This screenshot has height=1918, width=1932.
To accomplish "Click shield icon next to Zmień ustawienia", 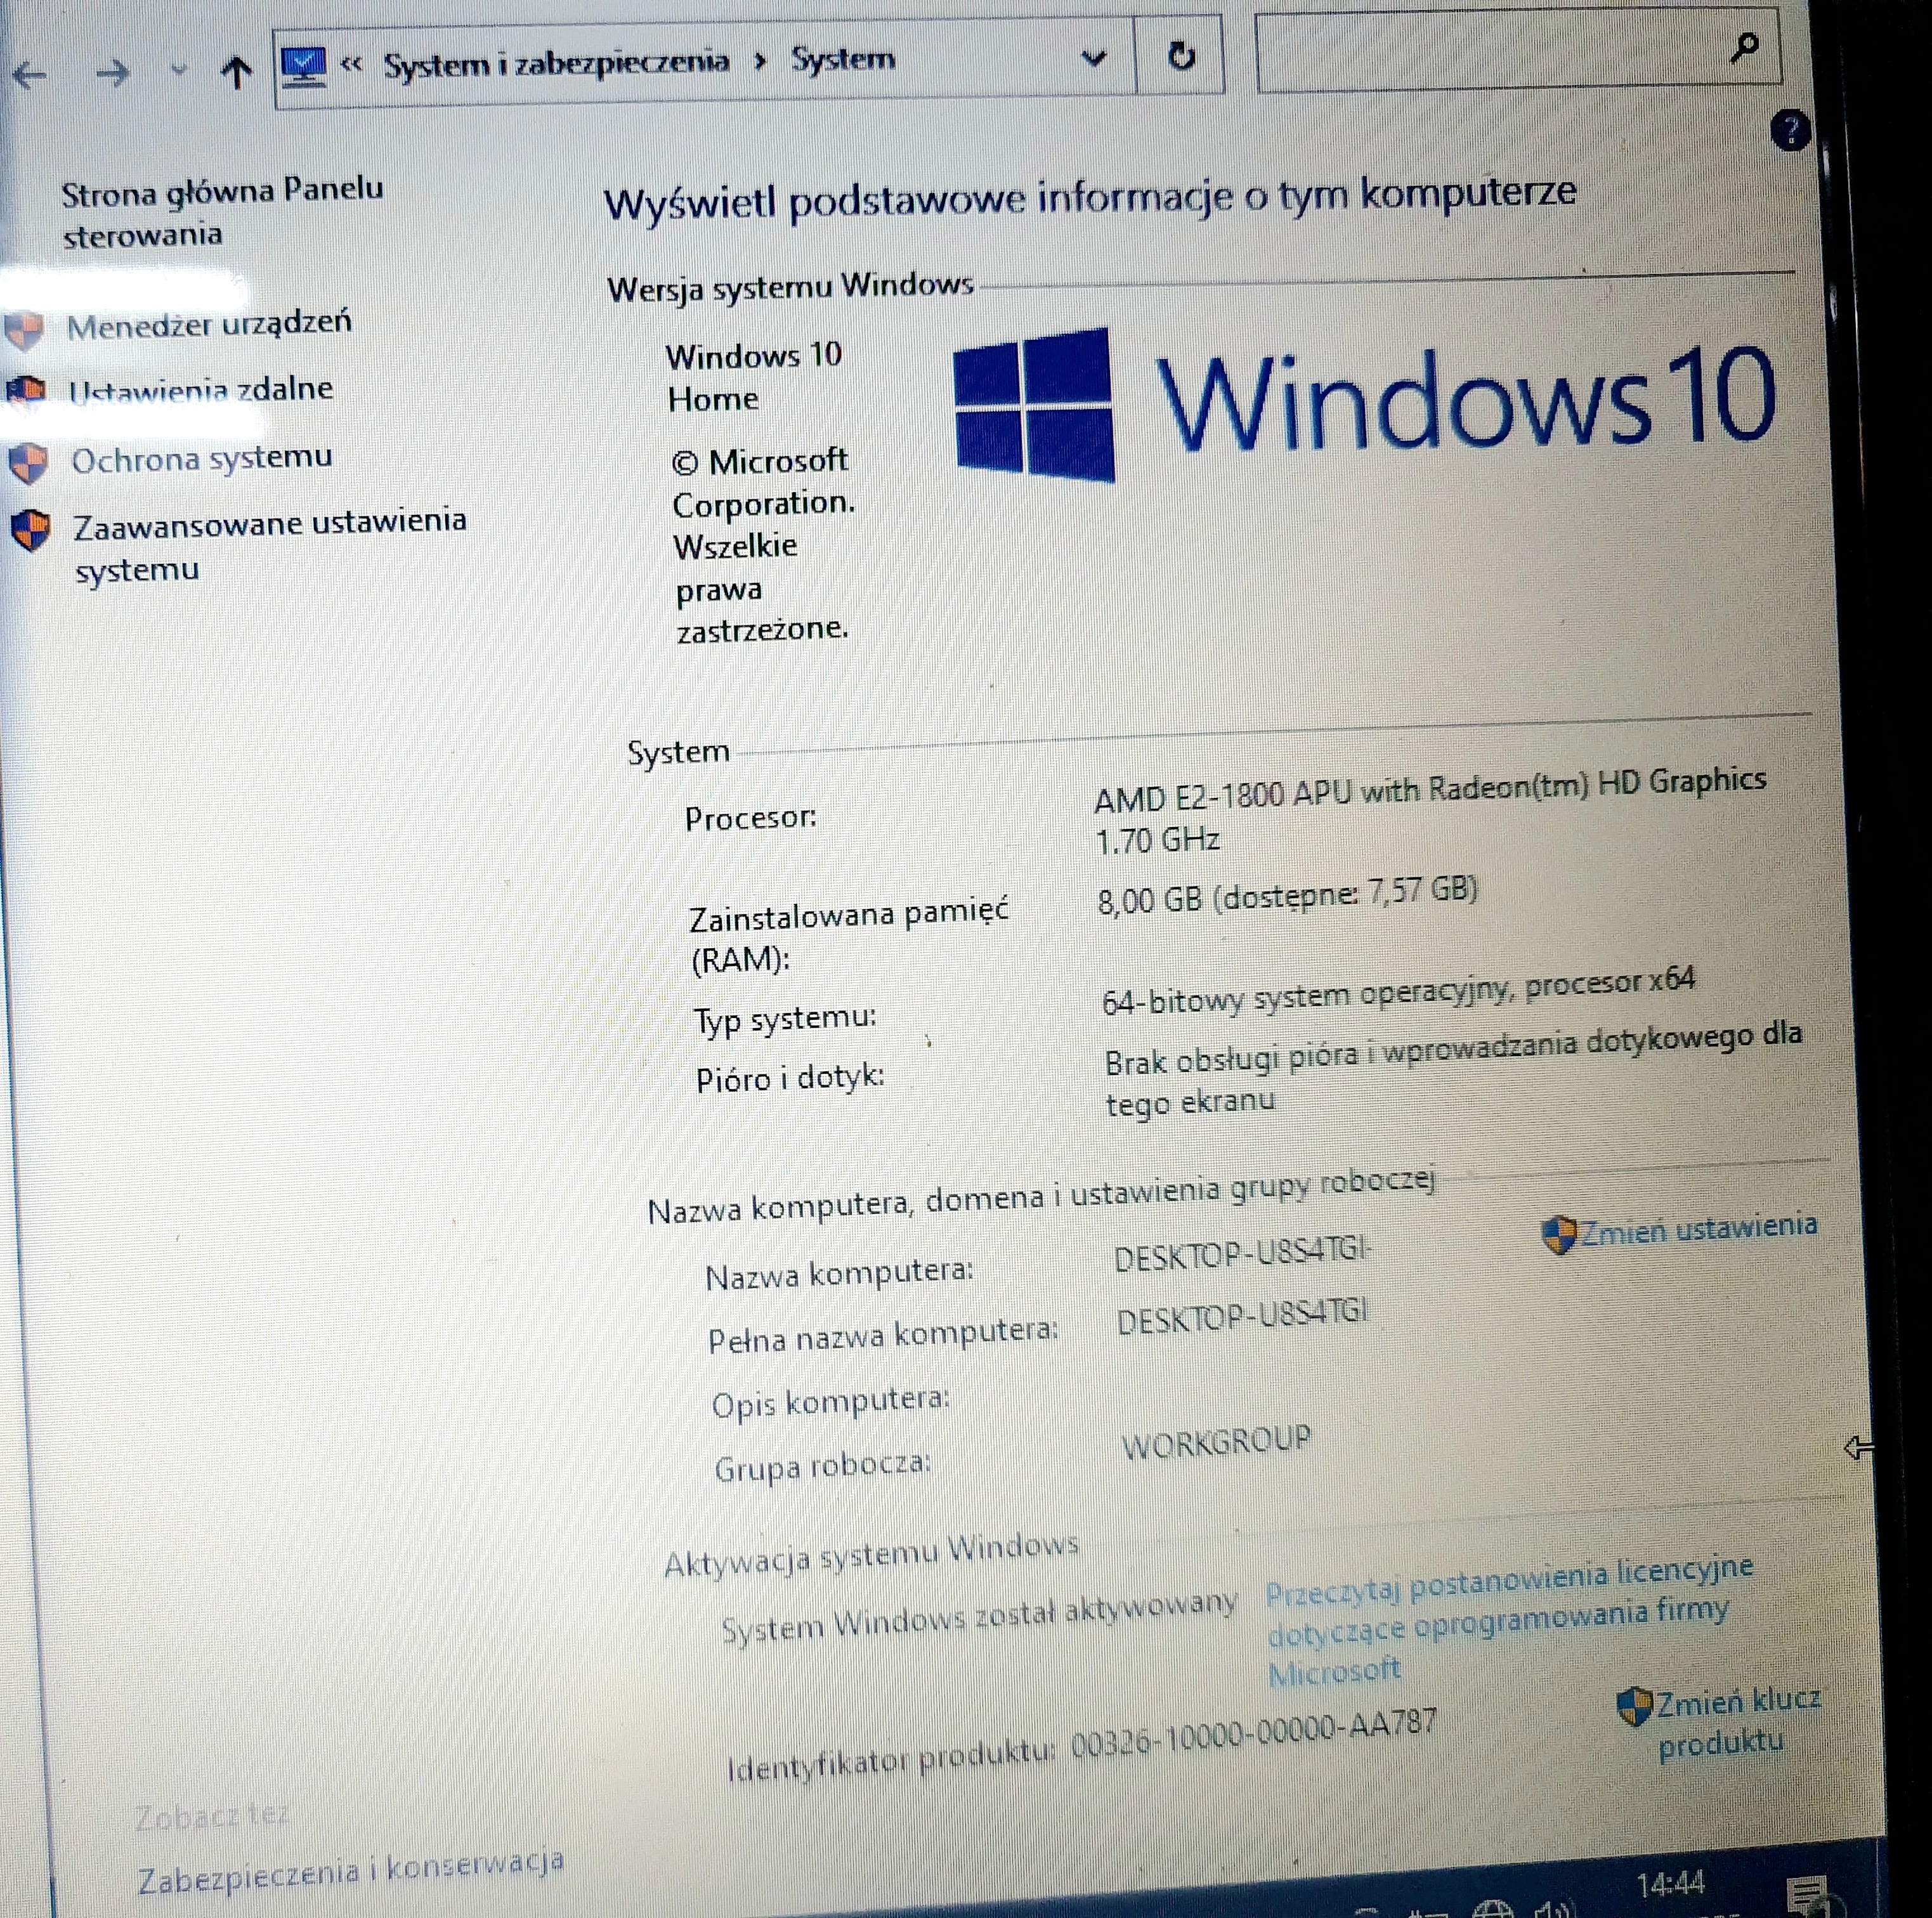I will [x=1558, y=1235].
